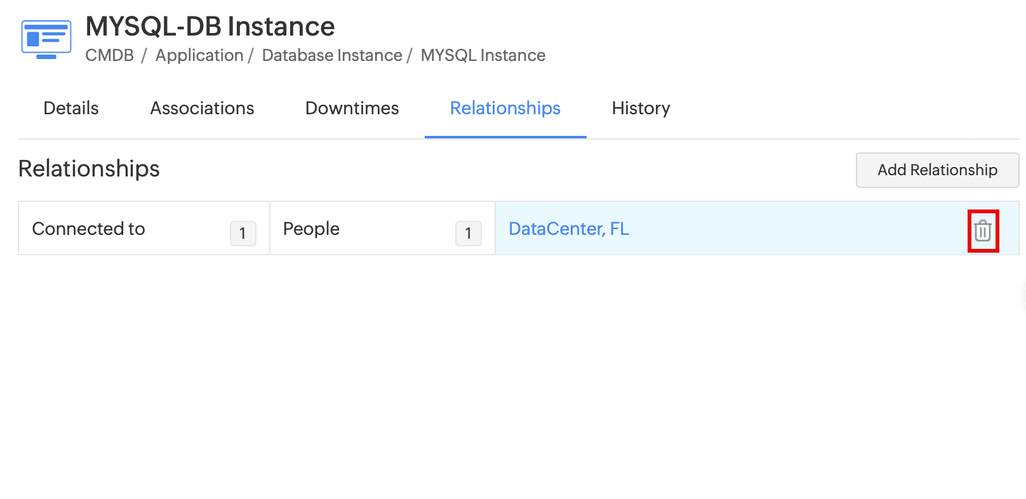Go to Application breadcrumb
Screen dimensions: 1026x499
pyautogui.click(x=199, y=56)
